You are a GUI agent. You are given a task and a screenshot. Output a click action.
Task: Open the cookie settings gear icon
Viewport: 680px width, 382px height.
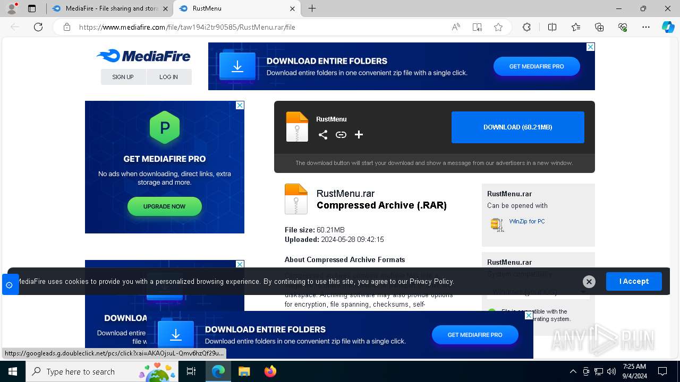(10, 285)
